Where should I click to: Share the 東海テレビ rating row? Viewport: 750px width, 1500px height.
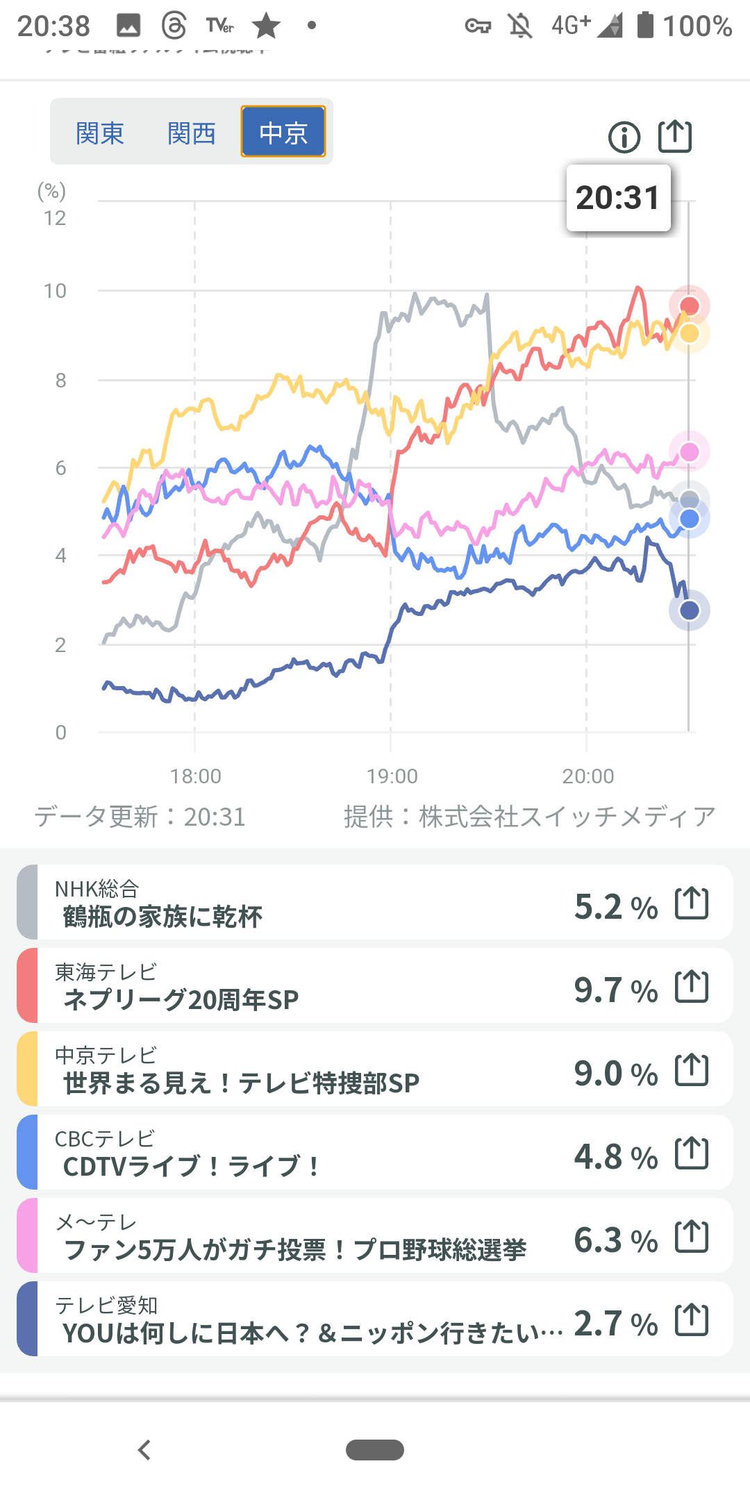(692, 986)
